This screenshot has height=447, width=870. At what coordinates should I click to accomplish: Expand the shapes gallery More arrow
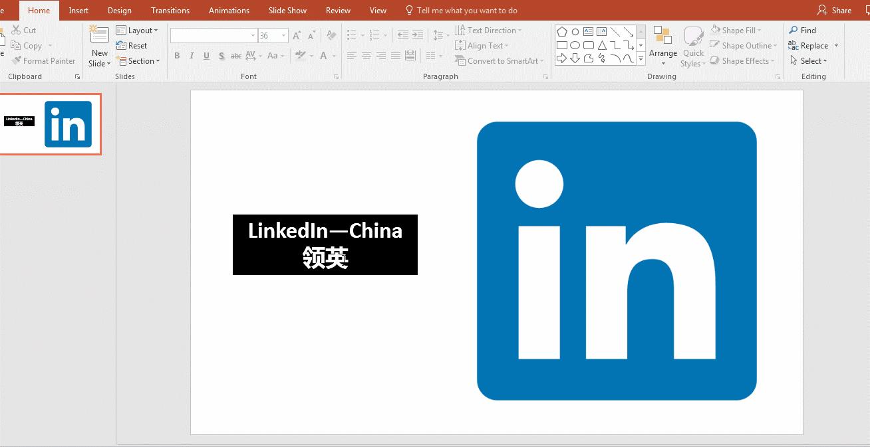click(x=641, y=58)
